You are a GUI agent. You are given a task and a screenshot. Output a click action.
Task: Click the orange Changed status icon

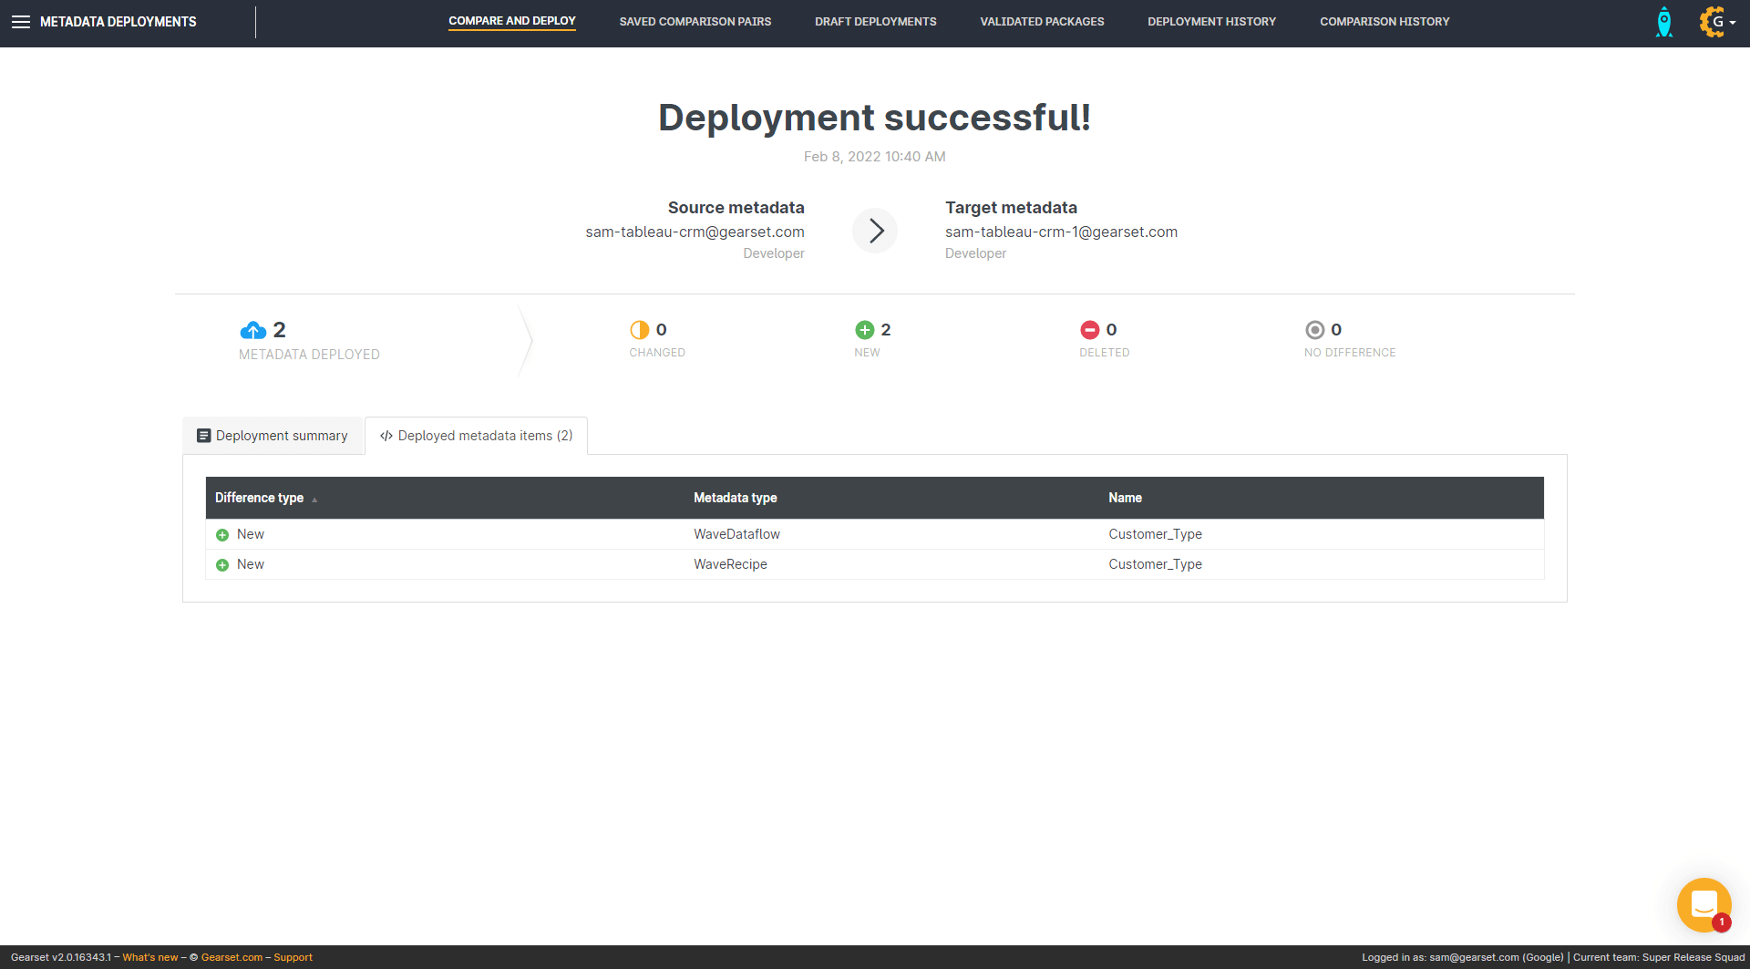click(x=640, y=330)
